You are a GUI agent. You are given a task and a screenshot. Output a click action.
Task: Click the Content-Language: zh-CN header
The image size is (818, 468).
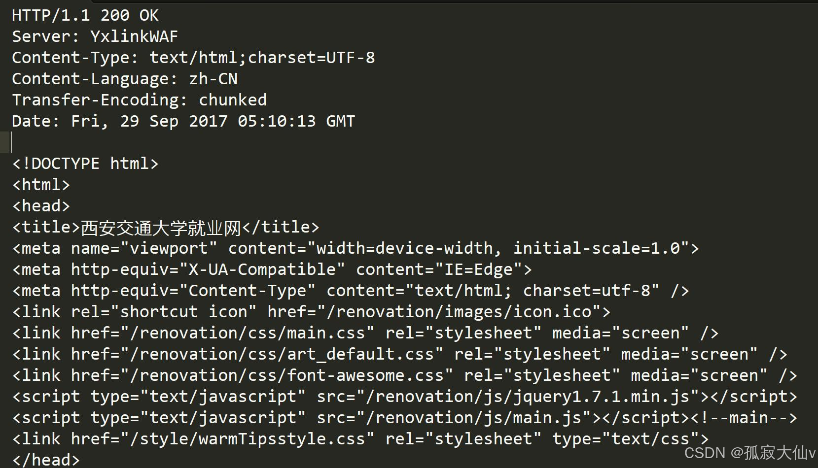pos(125,79)
